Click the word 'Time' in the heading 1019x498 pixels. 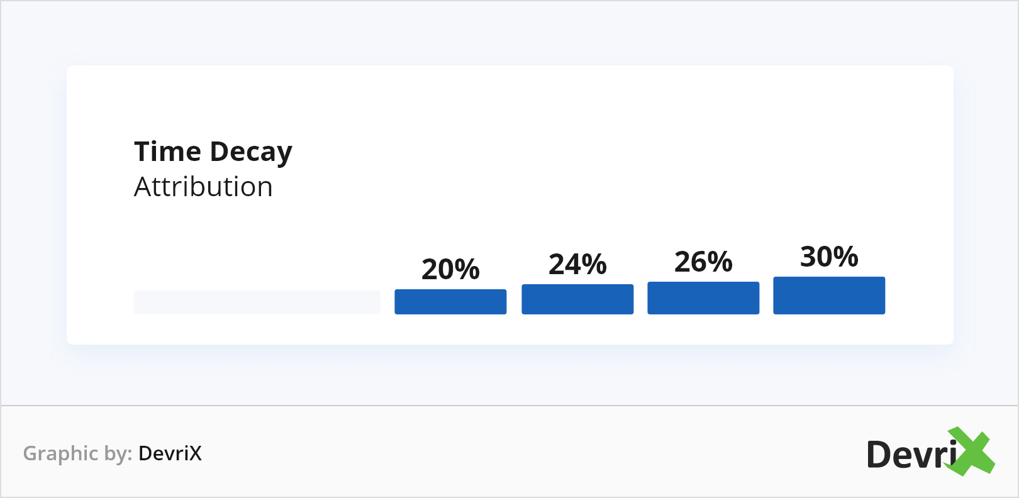point(167,152)
